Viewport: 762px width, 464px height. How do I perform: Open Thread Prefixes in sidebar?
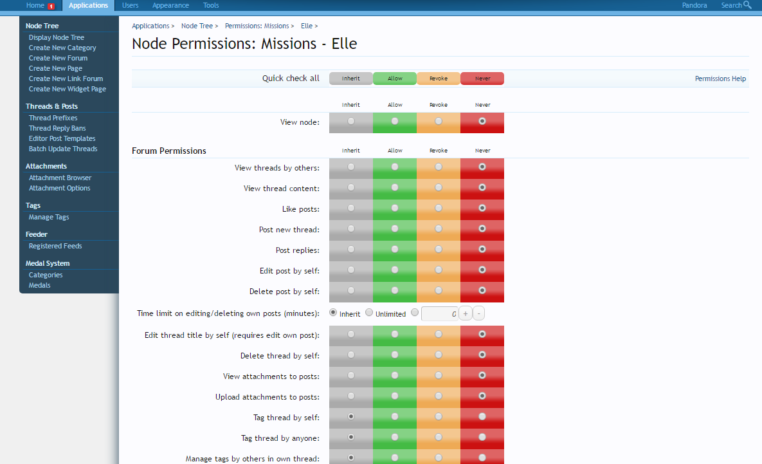53,118
